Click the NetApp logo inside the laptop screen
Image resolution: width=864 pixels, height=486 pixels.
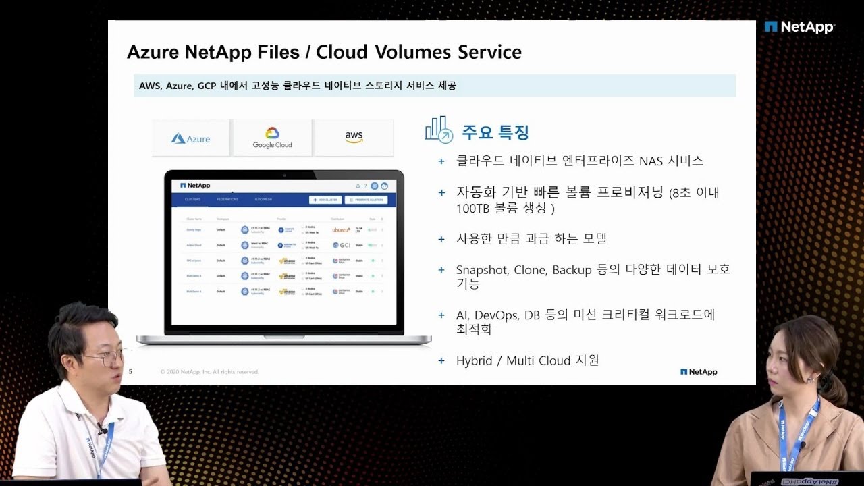(195, 185)
